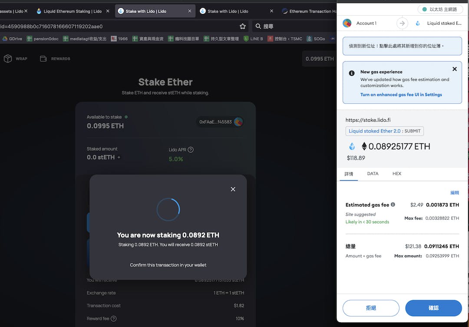Viewport: 469px width, 327px height.
Task: Click the Transaction cost $1.82 value
Action: (x=239, y=306)
